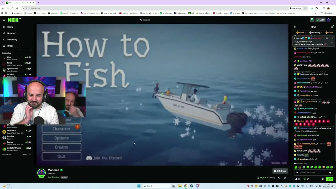Open the Kick sidebar hamburger menu
This screenshot has height=189, width=336.
[4, 20]
